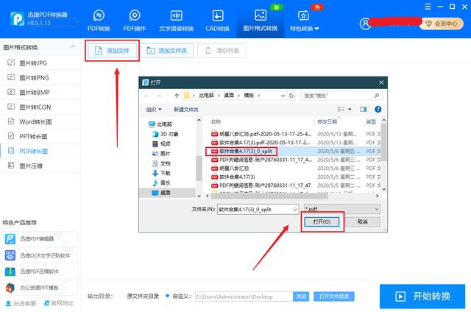Collapse the 图片格式转换 sidebar section
Screen dimensions: 471x312
(72, 47)
